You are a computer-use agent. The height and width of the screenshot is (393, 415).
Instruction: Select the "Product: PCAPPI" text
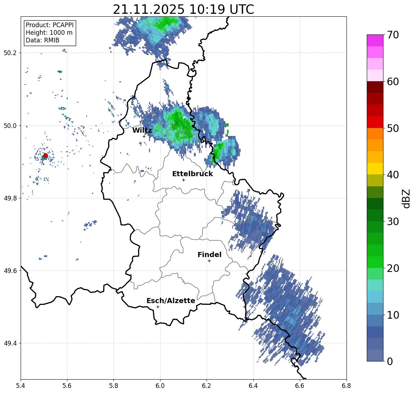[x=50, y=25]
